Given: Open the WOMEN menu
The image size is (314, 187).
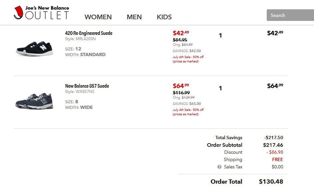Looking at the screenshot, I should [98, 17].
